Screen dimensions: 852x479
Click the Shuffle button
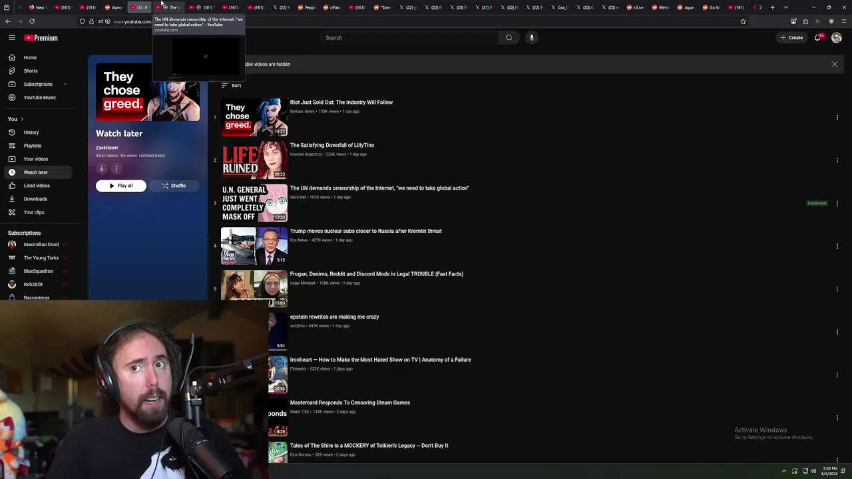[174, 186]
